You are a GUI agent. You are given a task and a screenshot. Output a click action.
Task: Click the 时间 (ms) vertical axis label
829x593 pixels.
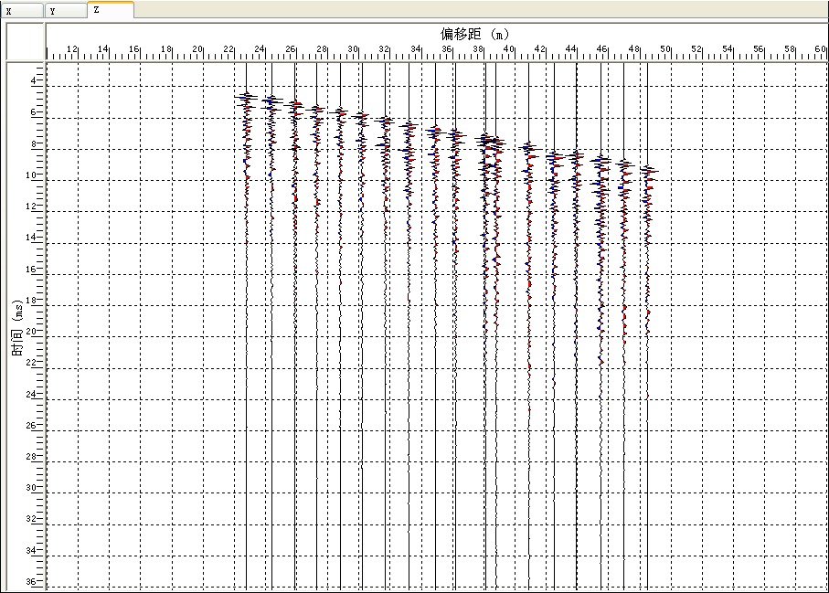click(x=17, y=328)
